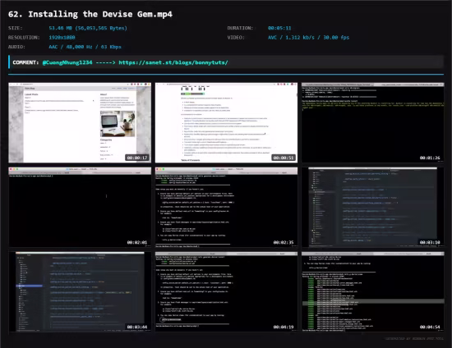View the code editor thumbnail at 00:03:44
Screen dimensions: 452x348
pos(80,291)
